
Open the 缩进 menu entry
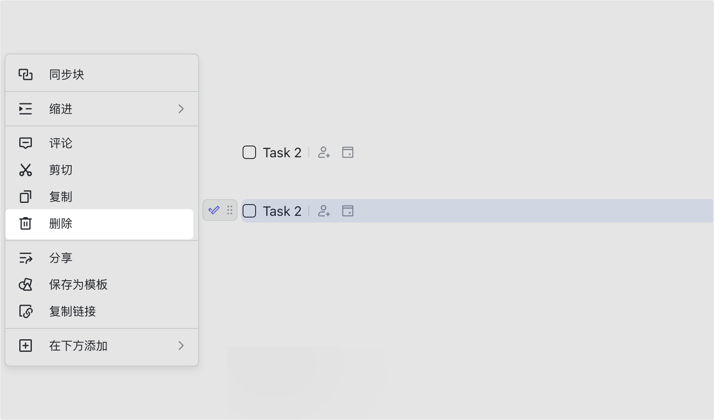(x=102, y=109)
